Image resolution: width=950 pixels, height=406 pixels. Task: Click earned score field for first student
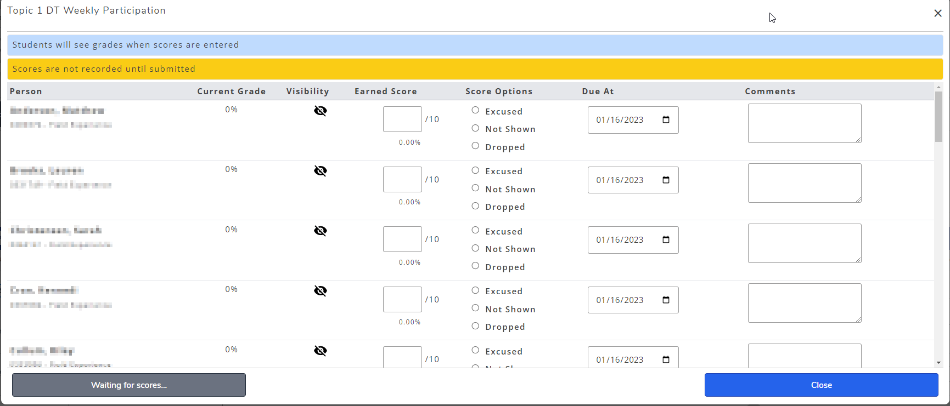pos(402,119)
